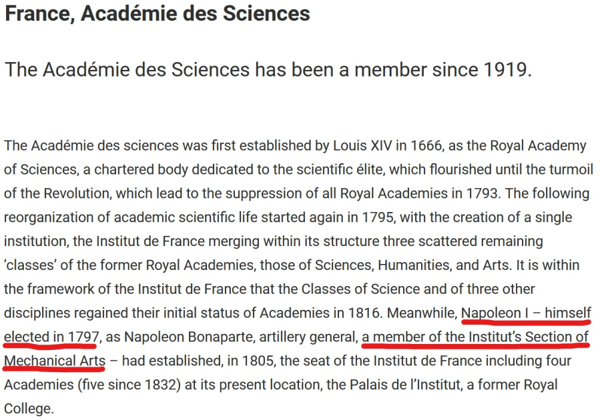604x420 pixels.
Task: Click the "France, Académie des Sciences" heading
Action: (158, 13)
